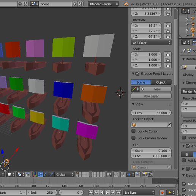Enable Lock Camera to View checkbox
This screenshot has height=196, width=196.
coord(133,138)
